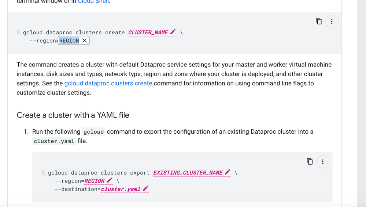Image resolution: width=366 pixels, height=207 pixels.
Task: Edit the cluster.yaml destination placeholder
Action: (x=146, y=188)
